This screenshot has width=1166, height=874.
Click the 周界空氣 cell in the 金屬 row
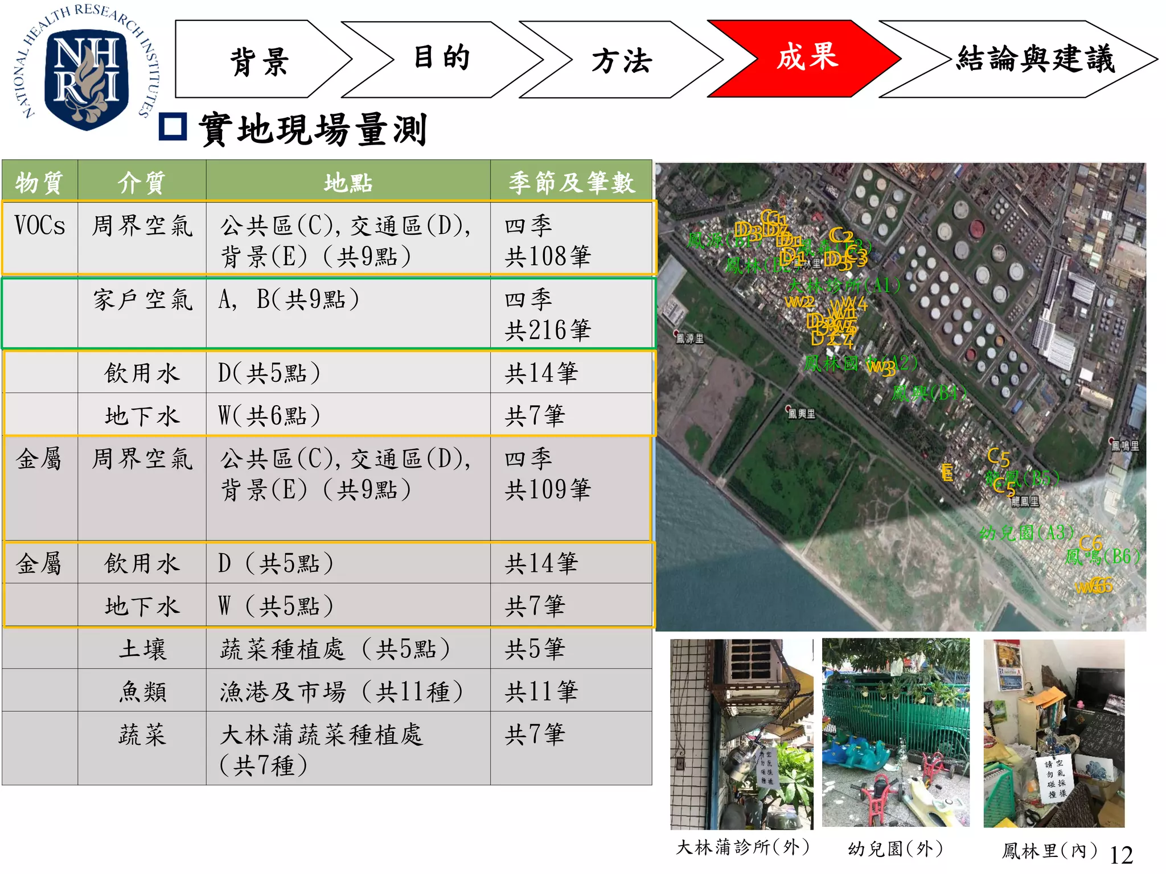coord(142,488)
